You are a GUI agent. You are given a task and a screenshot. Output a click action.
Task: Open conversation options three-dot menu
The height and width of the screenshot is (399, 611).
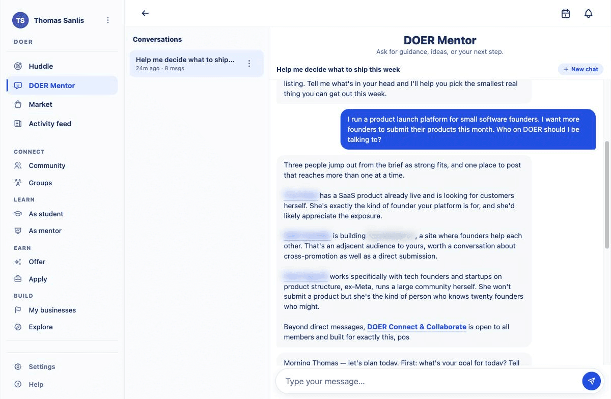click(x=249, y=64)
